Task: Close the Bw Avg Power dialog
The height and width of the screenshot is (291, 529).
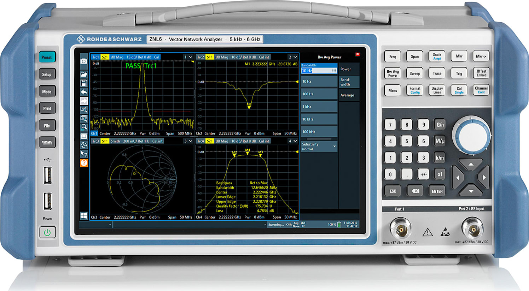Action: [357, 55]
